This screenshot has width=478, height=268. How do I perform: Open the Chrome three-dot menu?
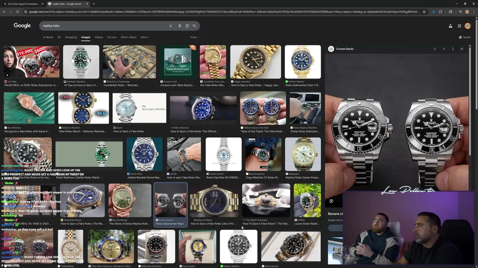coord(474,12)
